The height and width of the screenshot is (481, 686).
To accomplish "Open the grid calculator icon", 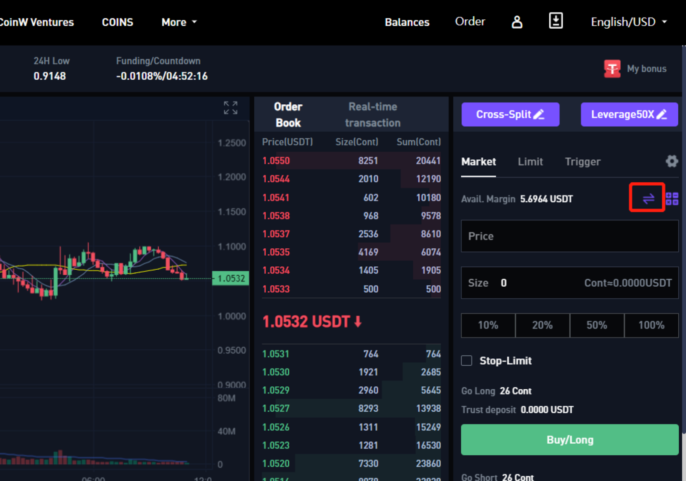I will tap(672, 198).
